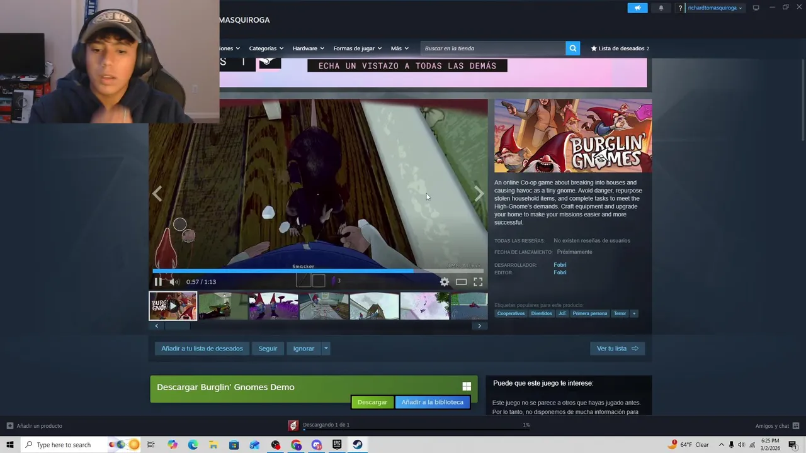Enter fullscreen video mode
The height and width of the screenshot is (453, 806).
click(478, 282)
